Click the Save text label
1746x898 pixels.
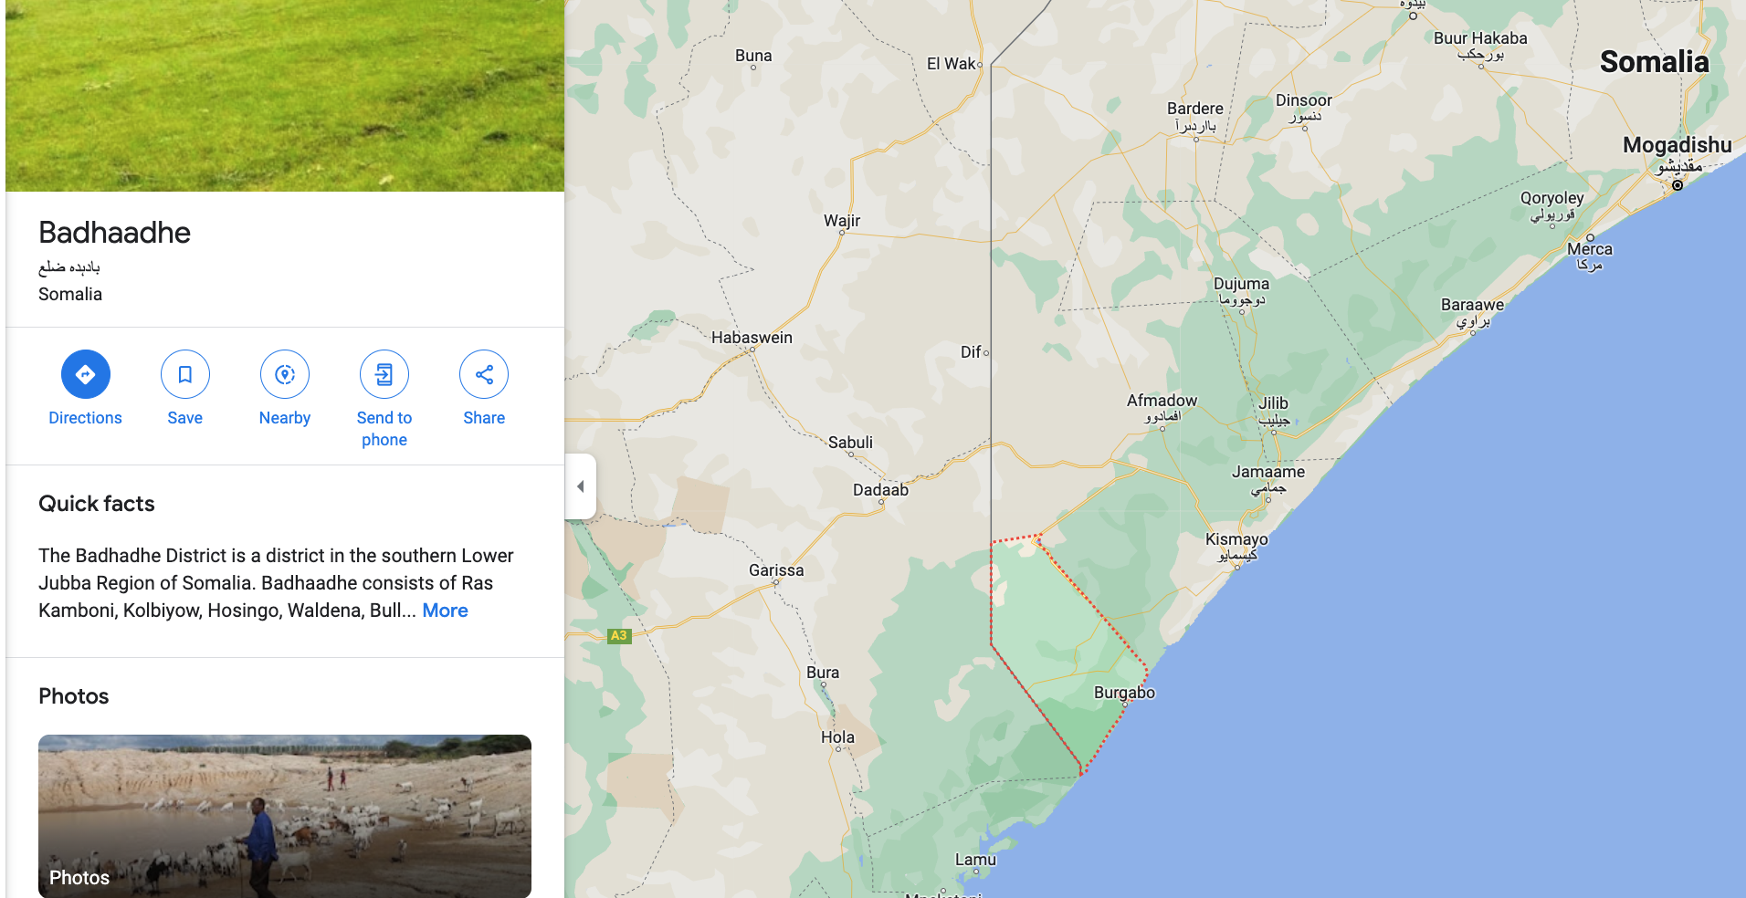click(x=184, y=418)
